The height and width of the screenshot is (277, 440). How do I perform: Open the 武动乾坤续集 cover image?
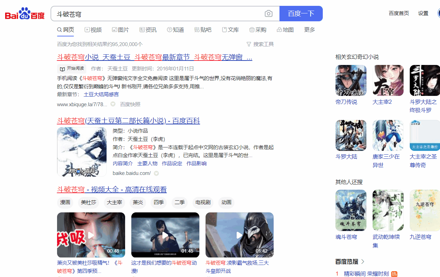(388, 210)
